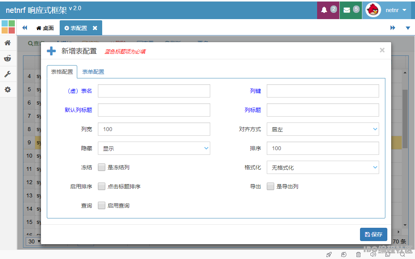Click the grid scrollbar down arrow

click(405, 225)
